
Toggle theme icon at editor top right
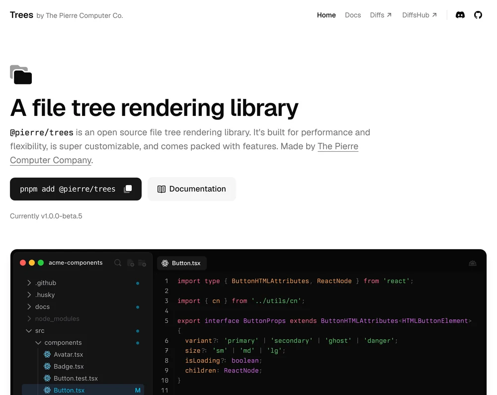[472, 263]
